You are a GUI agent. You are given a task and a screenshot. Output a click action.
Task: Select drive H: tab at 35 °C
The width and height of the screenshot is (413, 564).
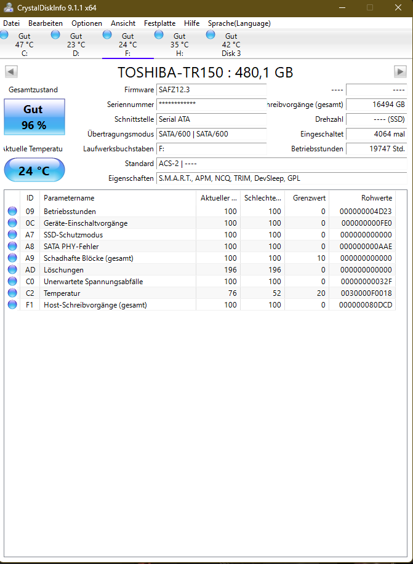(179, 44)
